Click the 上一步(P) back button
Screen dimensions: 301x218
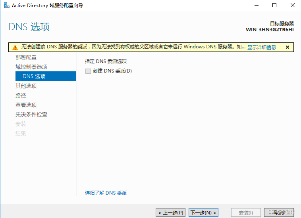(170, 212)
